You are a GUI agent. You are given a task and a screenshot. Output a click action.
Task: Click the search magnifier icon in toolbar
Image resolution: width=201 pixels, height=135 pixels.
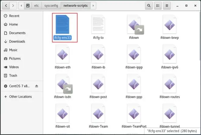pos(149,5)
